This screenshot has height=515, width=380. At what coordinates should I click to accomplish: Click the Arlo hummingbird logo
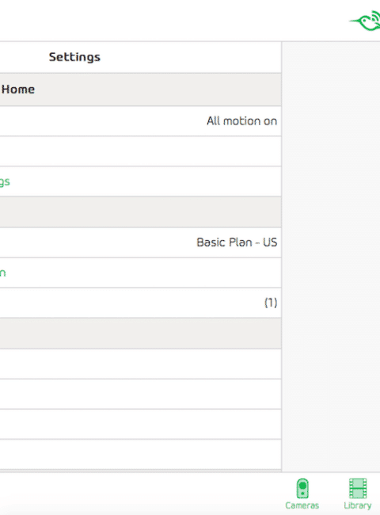[x=365, y=21]
